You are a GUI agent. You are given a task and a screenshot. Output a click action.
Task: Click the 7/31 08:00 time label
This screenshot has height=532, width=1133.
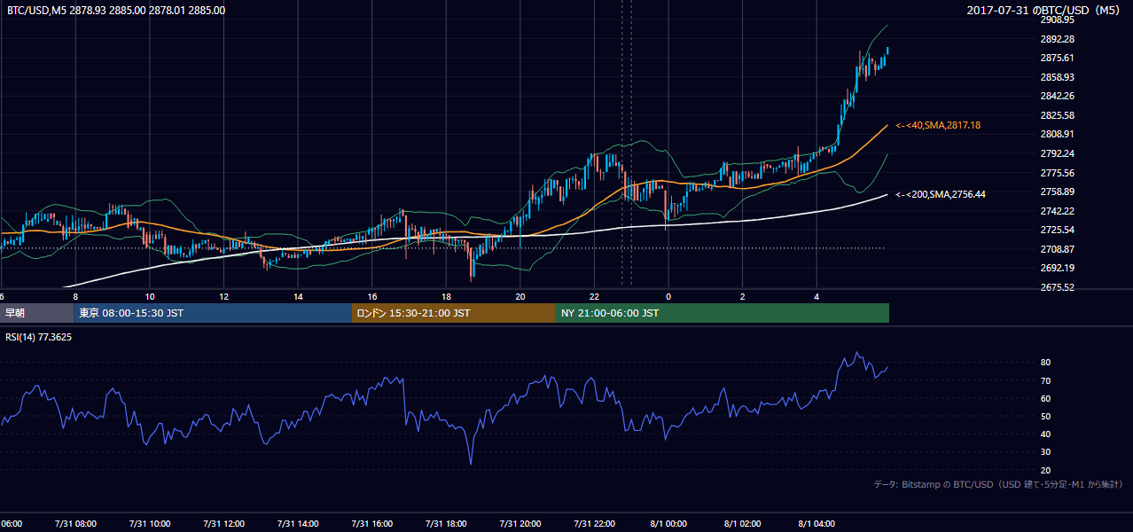75,524
